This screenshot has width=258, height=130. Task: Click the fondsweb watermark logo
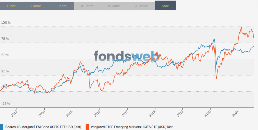126,56
